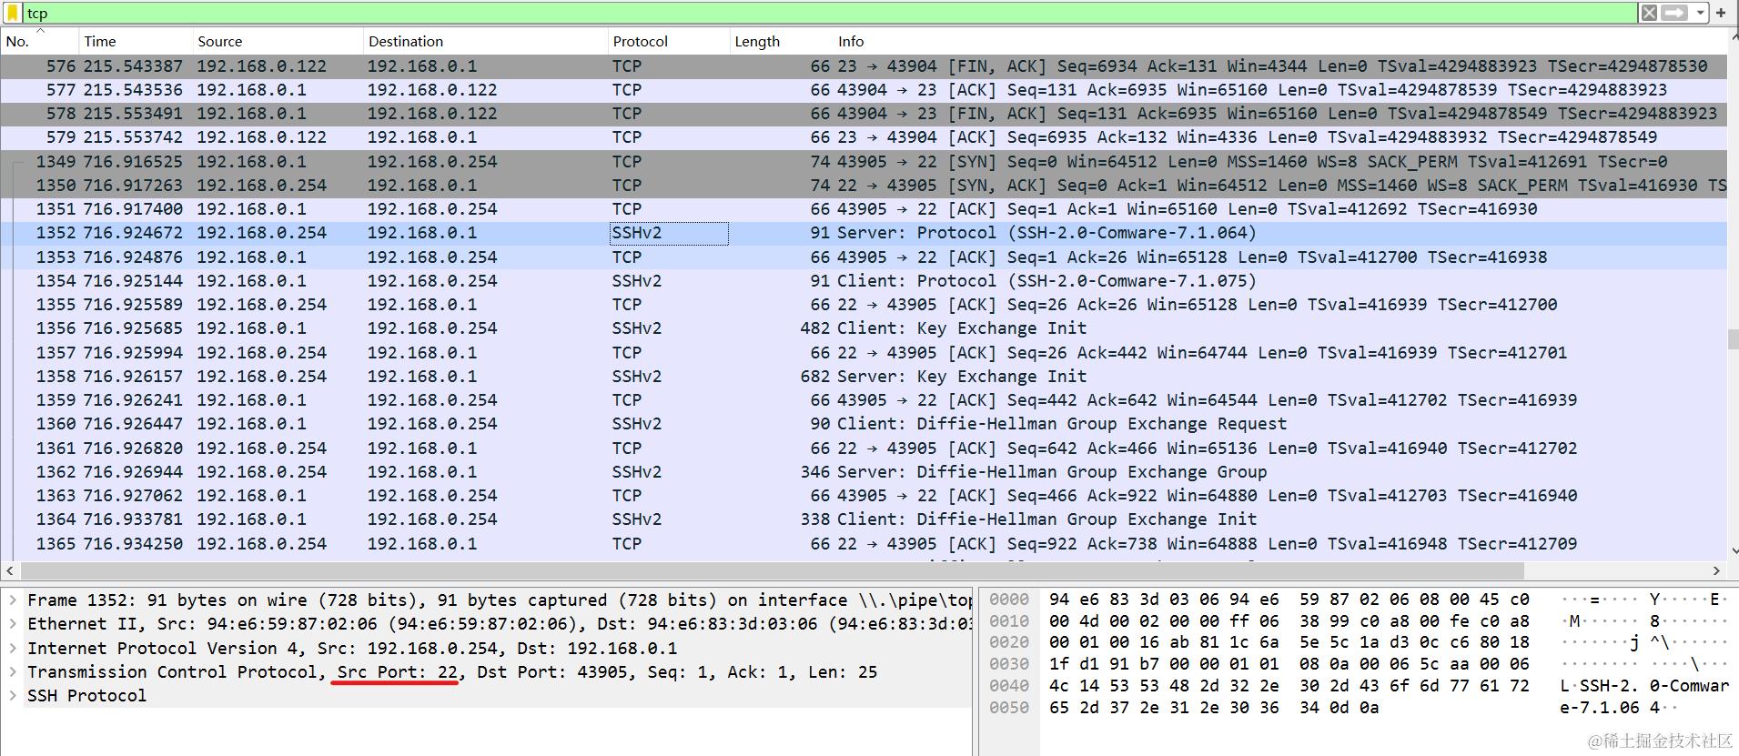
Task: Select packet 1357 row
Action: coord(864,353)
